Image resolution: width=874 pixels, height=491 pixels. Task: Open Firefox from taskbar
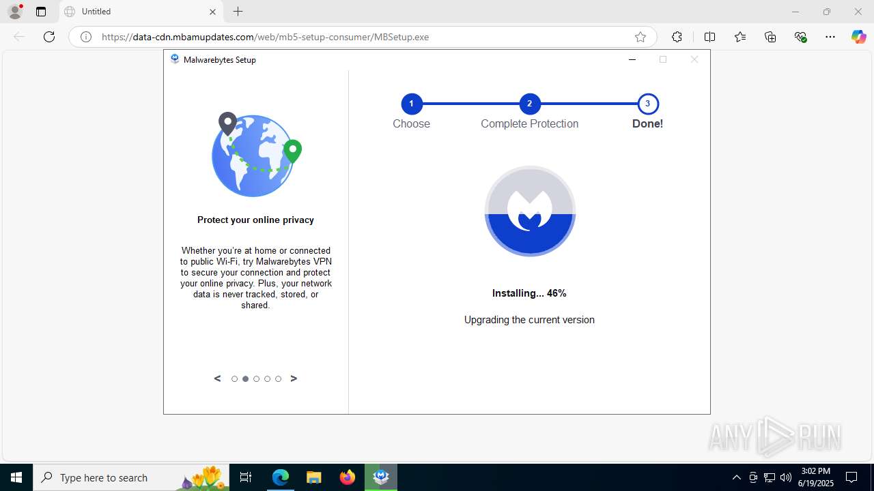[348, 477]
